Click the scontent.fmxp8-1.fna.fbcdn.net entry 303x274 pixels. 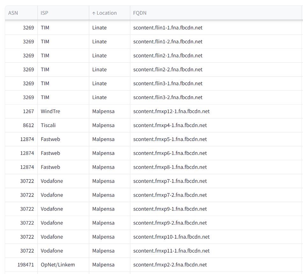tap(170, 167)
